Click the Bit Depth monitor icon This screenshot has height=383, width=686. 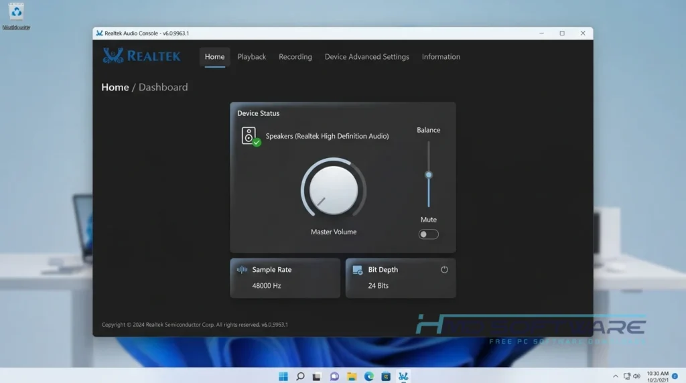(358, 271)
